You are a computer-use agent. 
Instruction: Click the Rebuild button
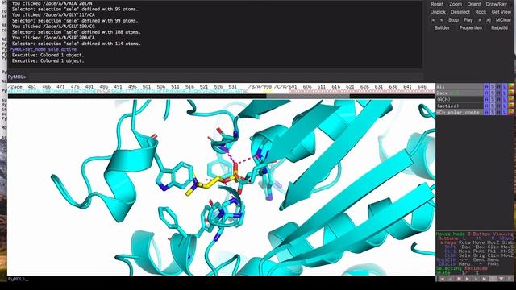[499, 28]
